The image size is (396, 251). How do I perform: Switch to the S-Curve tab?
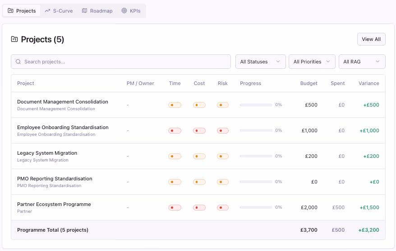(59, 11)
